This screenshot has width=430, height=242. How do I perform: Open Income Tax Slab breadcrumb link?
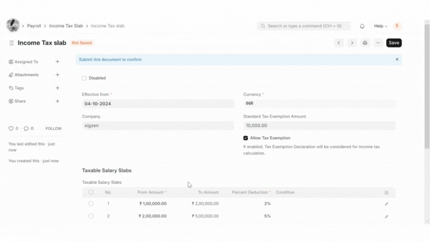pos(66,26)
